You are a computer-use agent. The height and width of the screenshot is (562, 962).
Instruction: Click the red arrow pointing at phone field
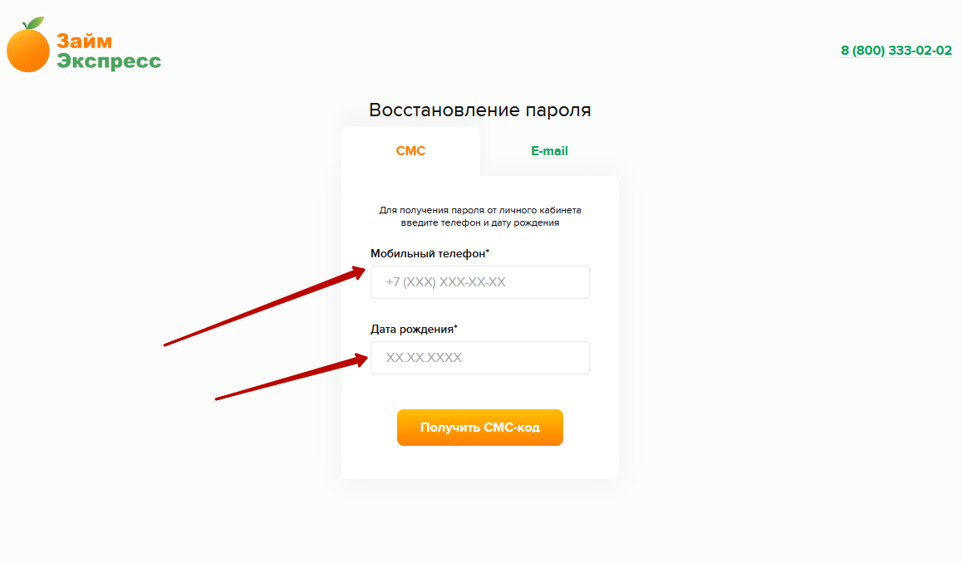pos(264,306)
